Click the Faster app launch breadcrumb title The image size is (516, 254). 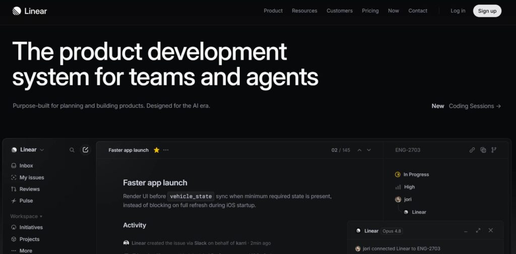tap(128, 150)
